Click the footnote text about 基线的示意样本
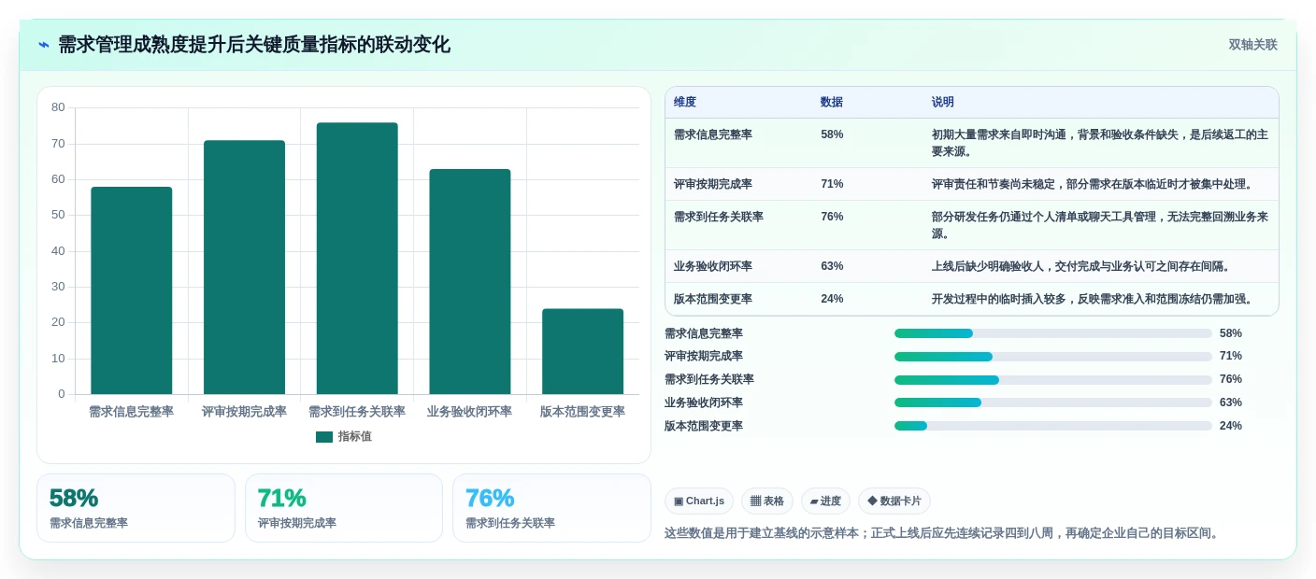The width and height of the screenshot is (1316, 579). (943, 533)
